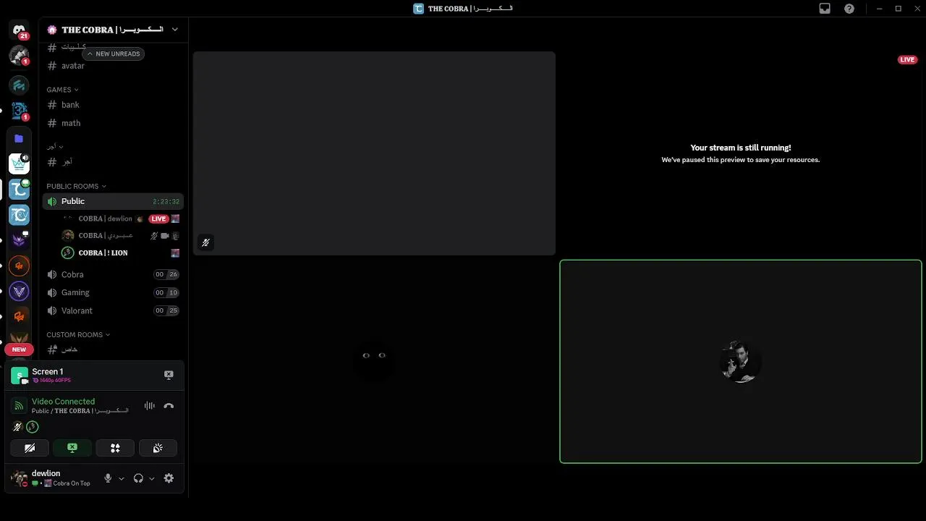Viewport: 926px width, 521px height.
Task: Open the teal striped server icon
Action: pos(19,85)
